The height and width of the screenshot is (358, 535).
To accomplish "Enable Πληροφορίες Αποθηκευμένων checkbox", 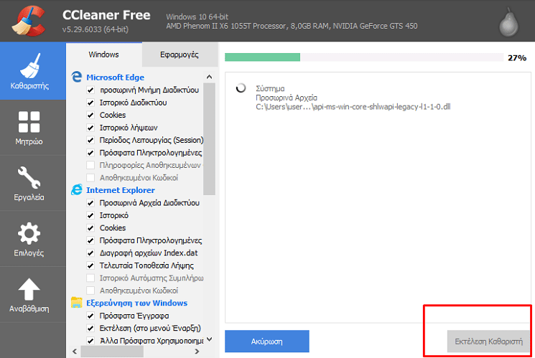I will pos(90,165).
